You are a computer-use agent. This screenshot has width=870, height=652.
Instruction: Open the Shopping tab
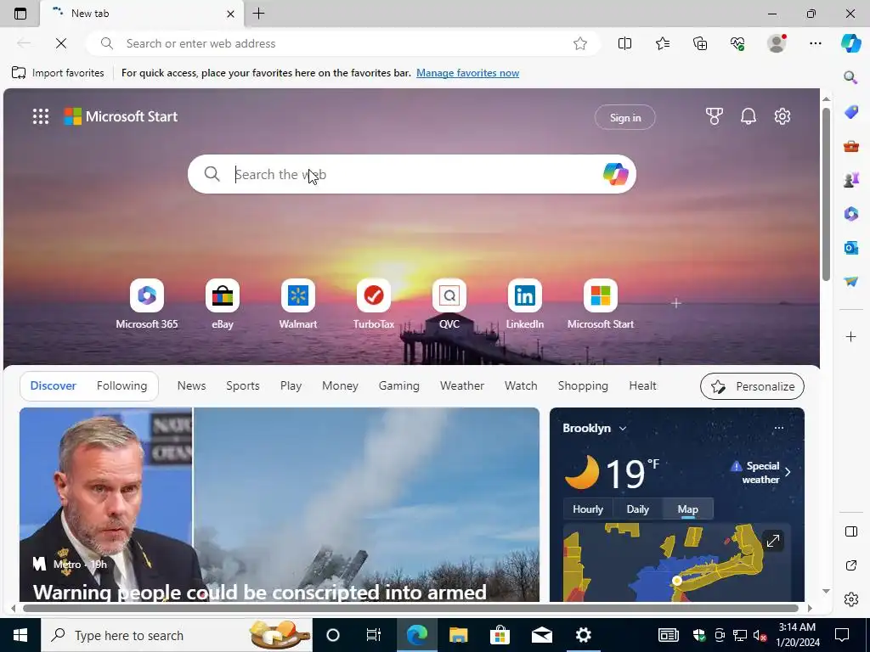583,386
